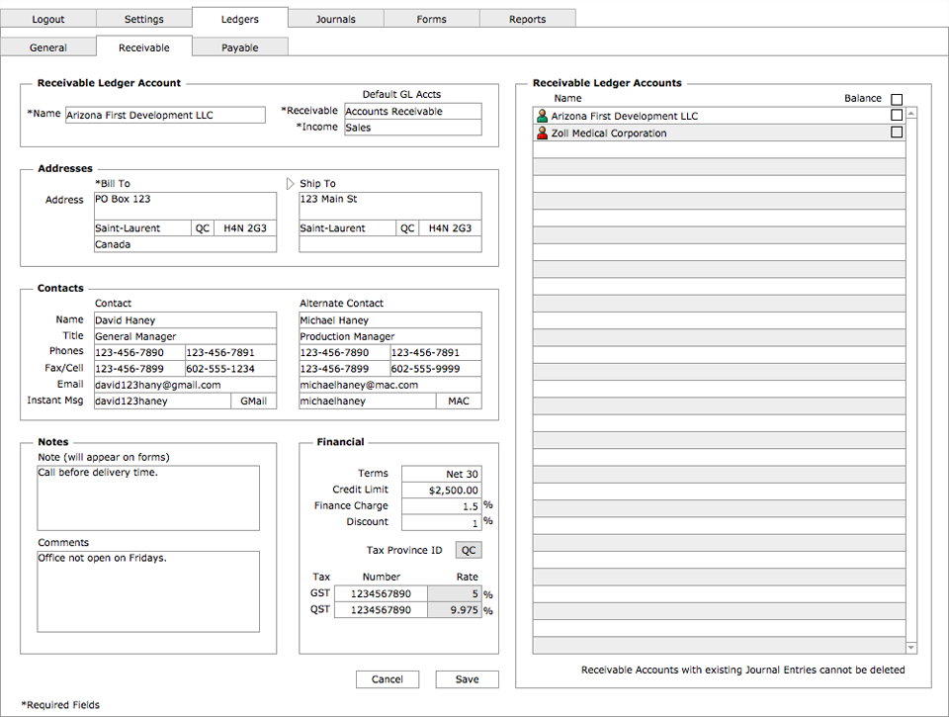The height and width of the screenshot is (717, 949).
Task: Click the Comments text area
Action: (148, 591)
